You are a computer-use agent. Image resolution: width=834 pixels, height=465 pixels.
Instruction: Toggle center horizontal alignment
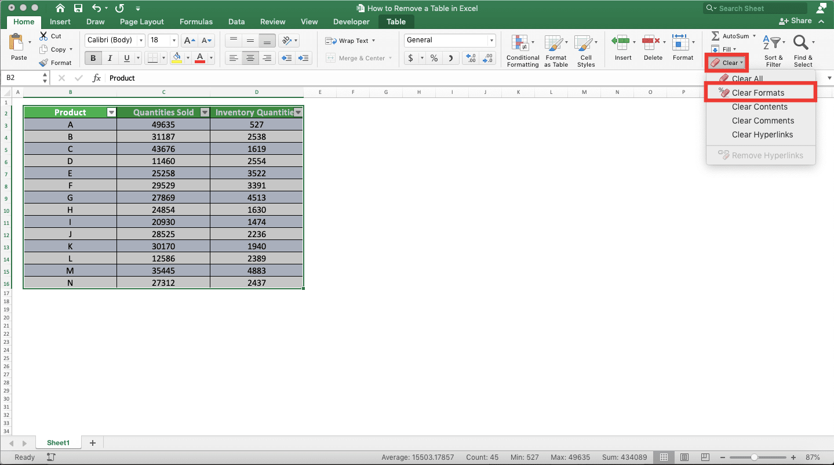pyautogui.click(x=250, y=58)
